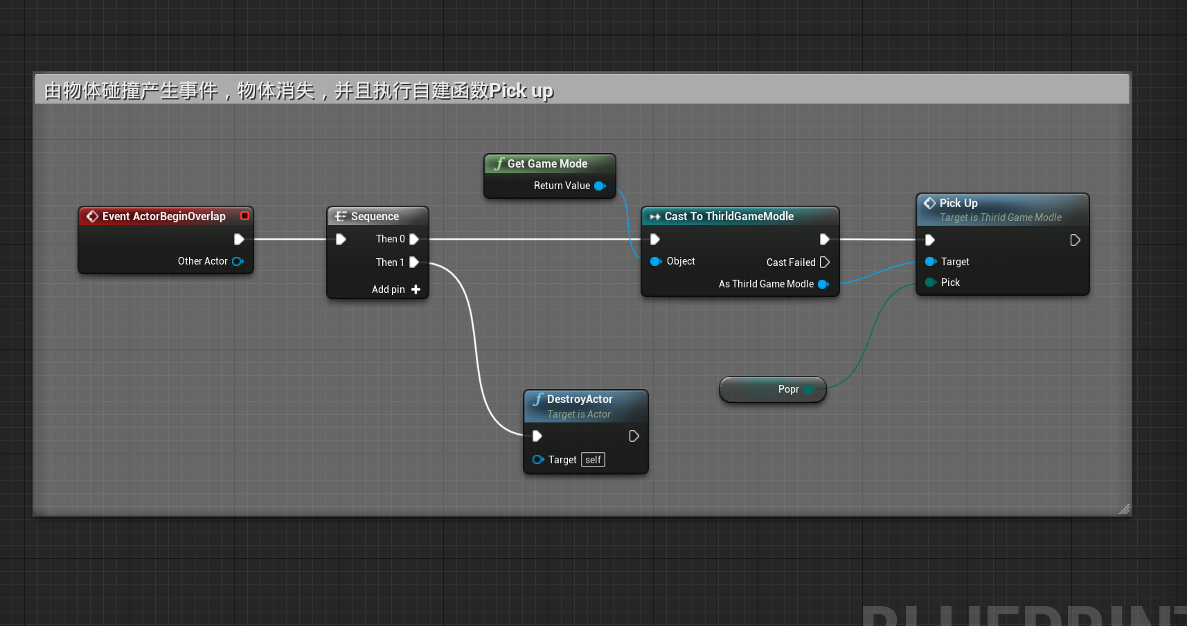Click the Cast node execution output pin

tap(824, 240)
